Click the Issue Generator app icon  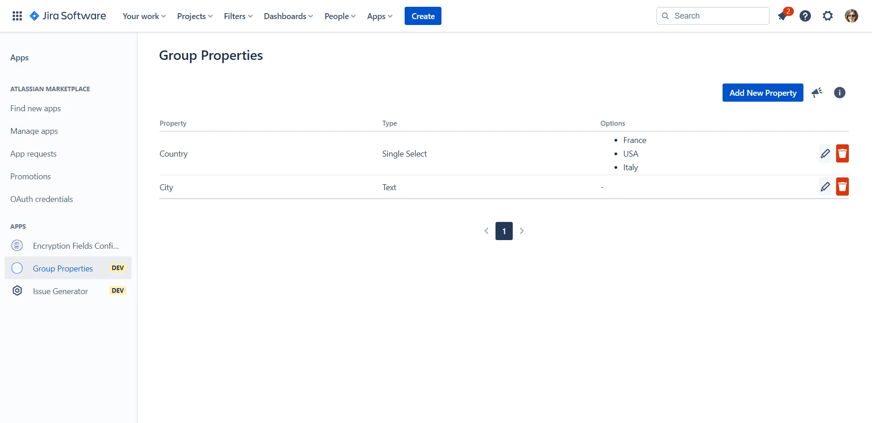click(x=17, y=291)
